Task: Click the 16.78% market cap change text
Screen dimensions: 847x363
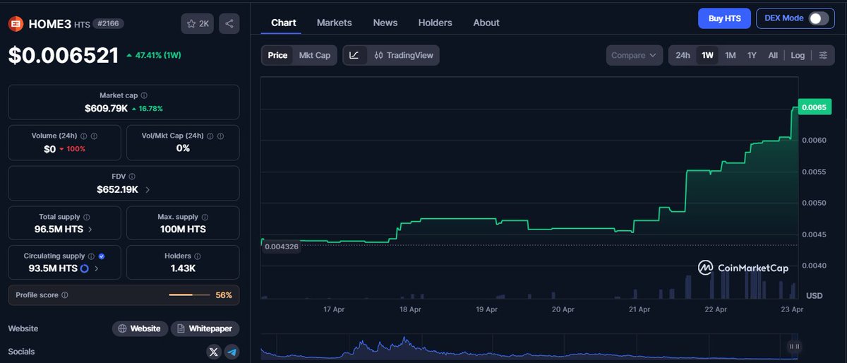Action: pos(151,109)
